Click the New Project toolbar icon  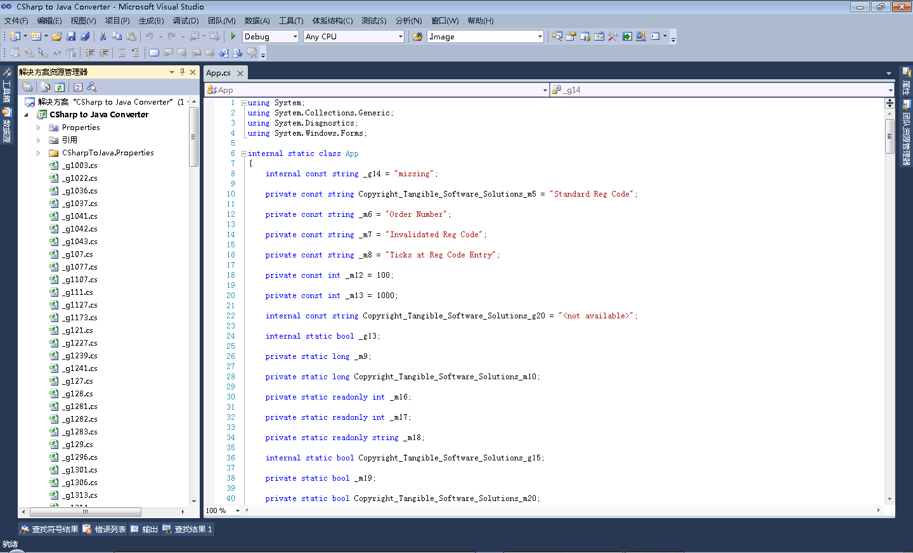[15, 36]
